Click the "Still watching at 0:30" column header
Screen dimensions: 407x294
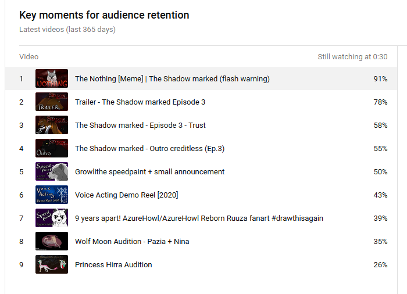[x=352, y=57]
